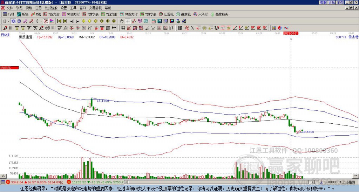This screenshot has height=192, width=359.
Task: Launch the 江恩轮 Gann wheel
Action: click(x=166, y=14)
